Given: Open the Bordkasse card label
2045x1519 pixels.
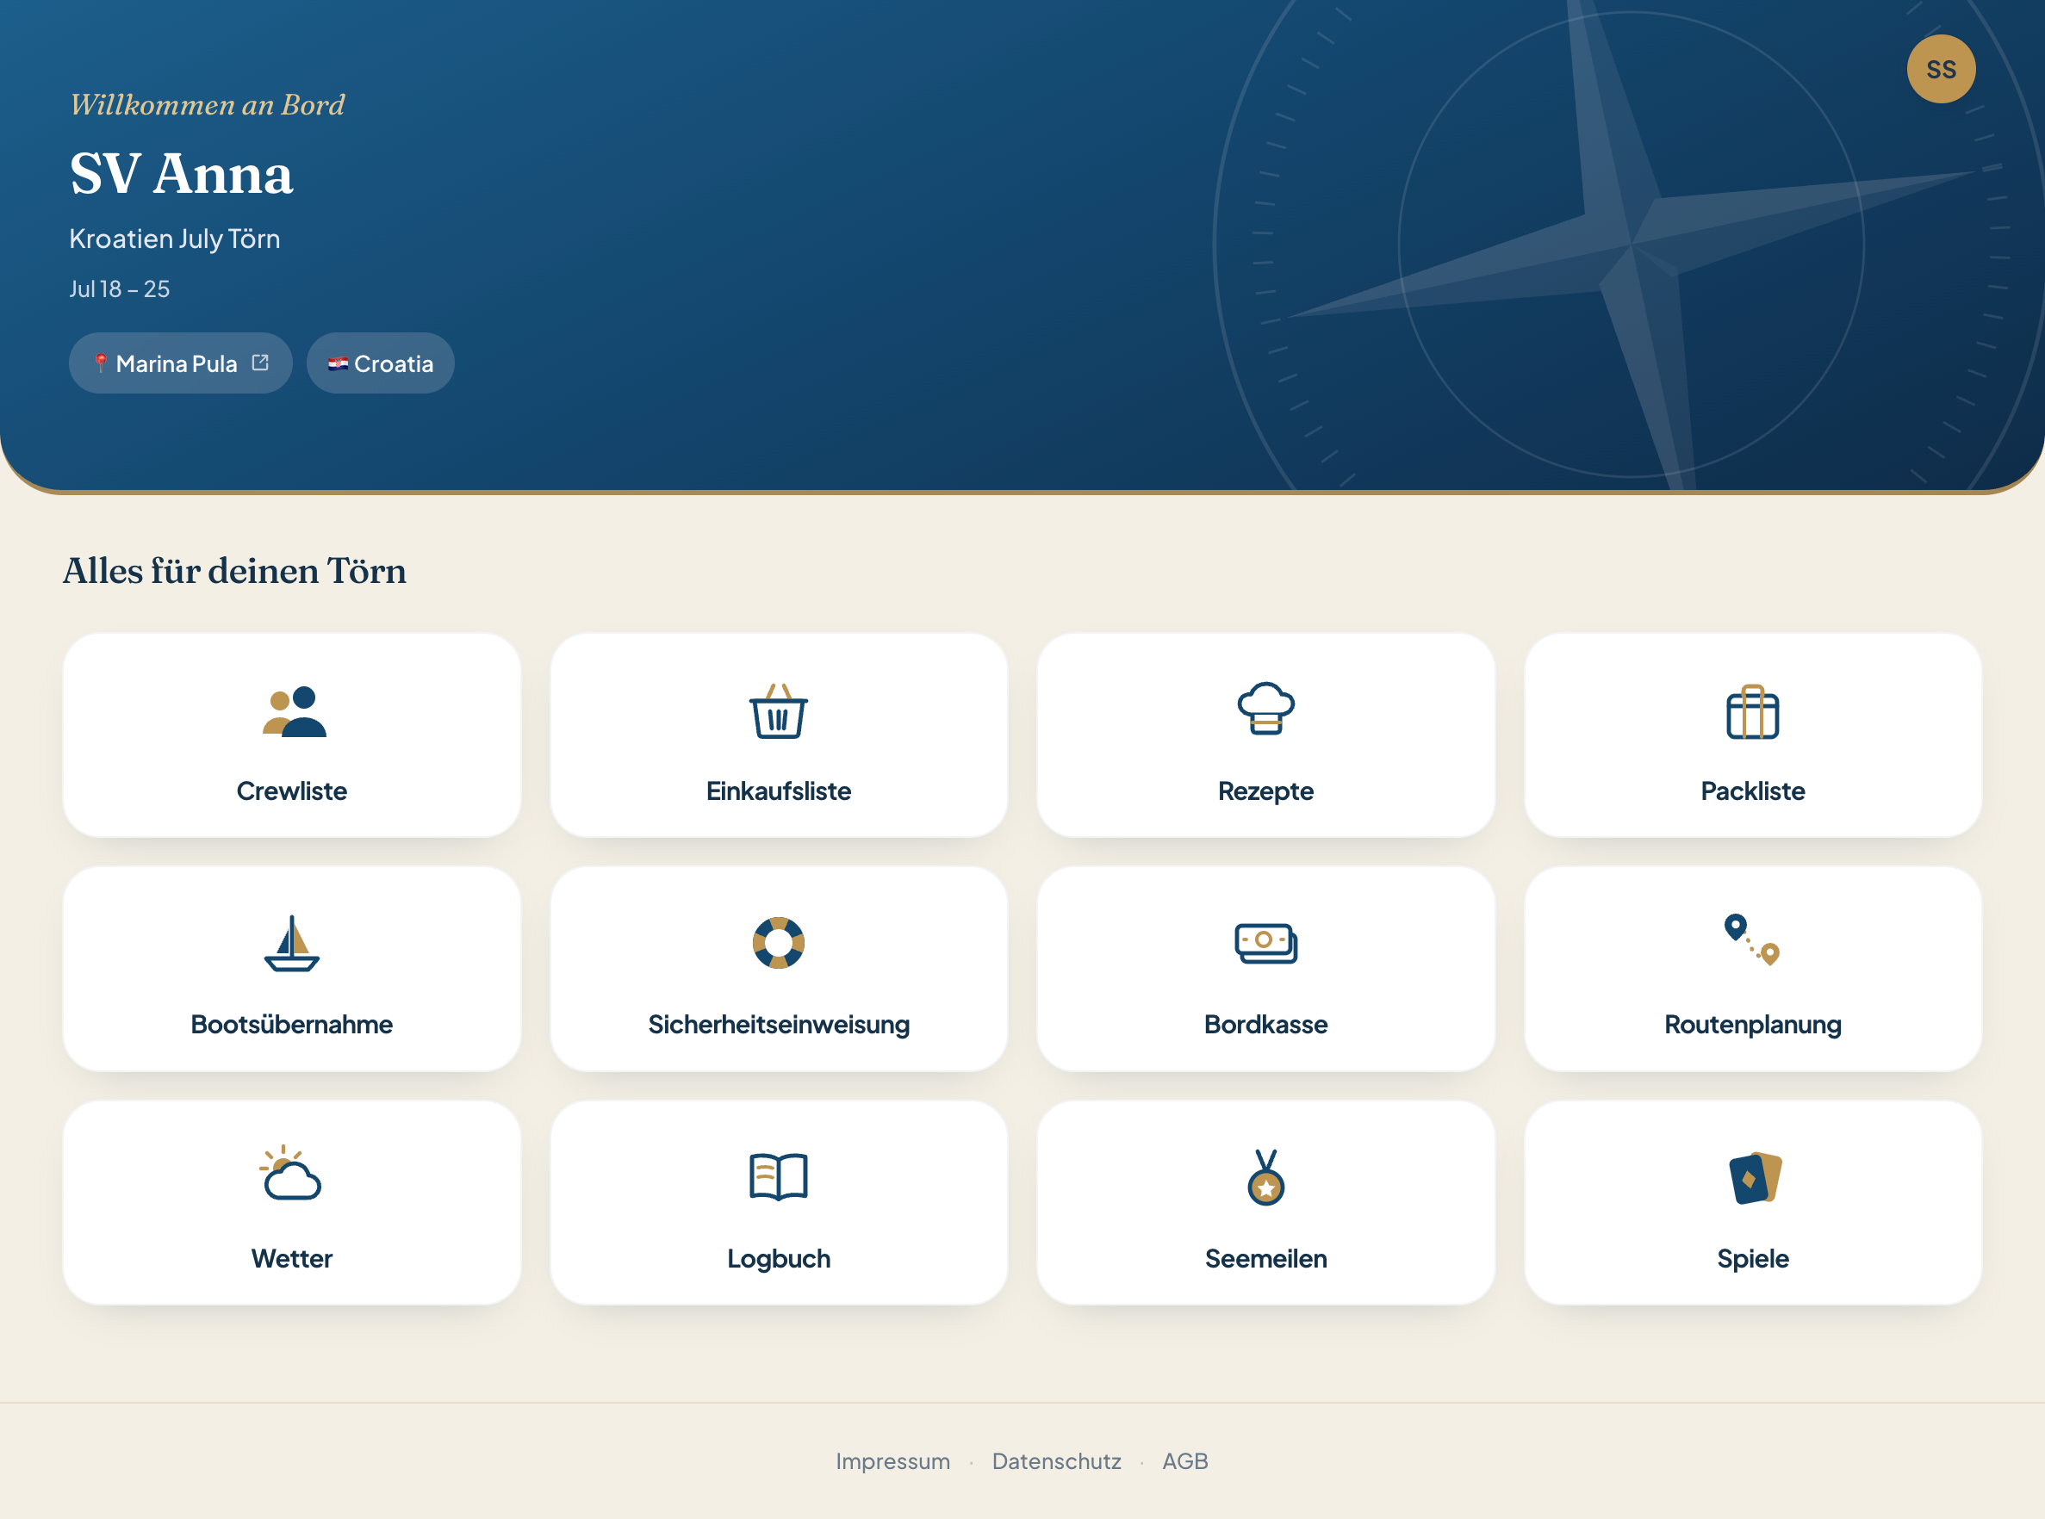Looking at the screenshot, I should [x=1265, y=1025].
